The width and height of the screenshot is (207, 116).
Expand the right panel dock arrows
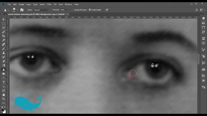coord(205,14)
